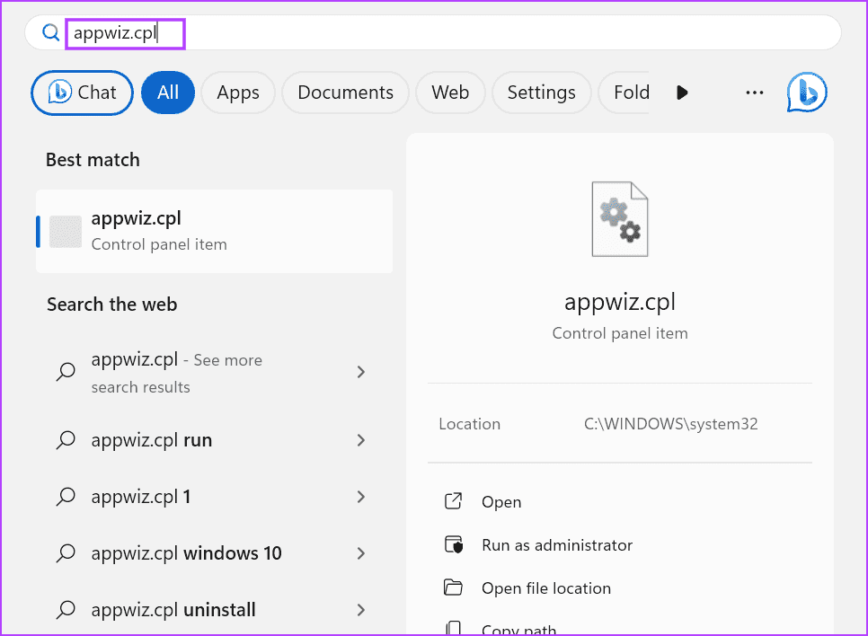Switch to the Settings filter tab
Screen dimensions: 868x636
click(542, 93)
